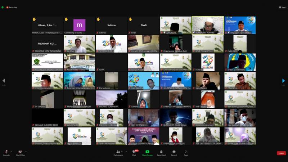
Task: Open the View layout menu
Action: click(x=282, y=7)
